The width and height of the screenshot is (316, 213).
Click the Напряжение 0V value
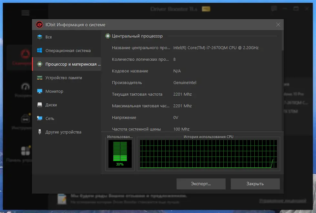coord(176,118)
